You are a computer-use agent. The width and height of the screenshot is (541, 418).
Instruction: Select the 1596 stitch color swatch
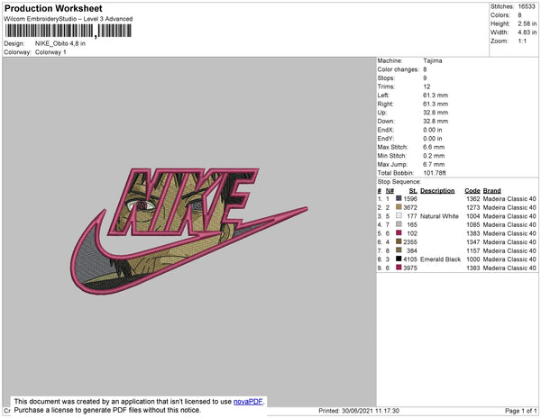[x=399, y=198]
